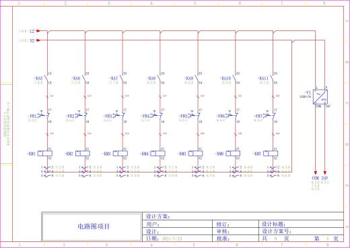The width and height of the screenshot is (350, 248).
Task: Select the KA9 relay contact symbol
Action: (x=197, y=78)
